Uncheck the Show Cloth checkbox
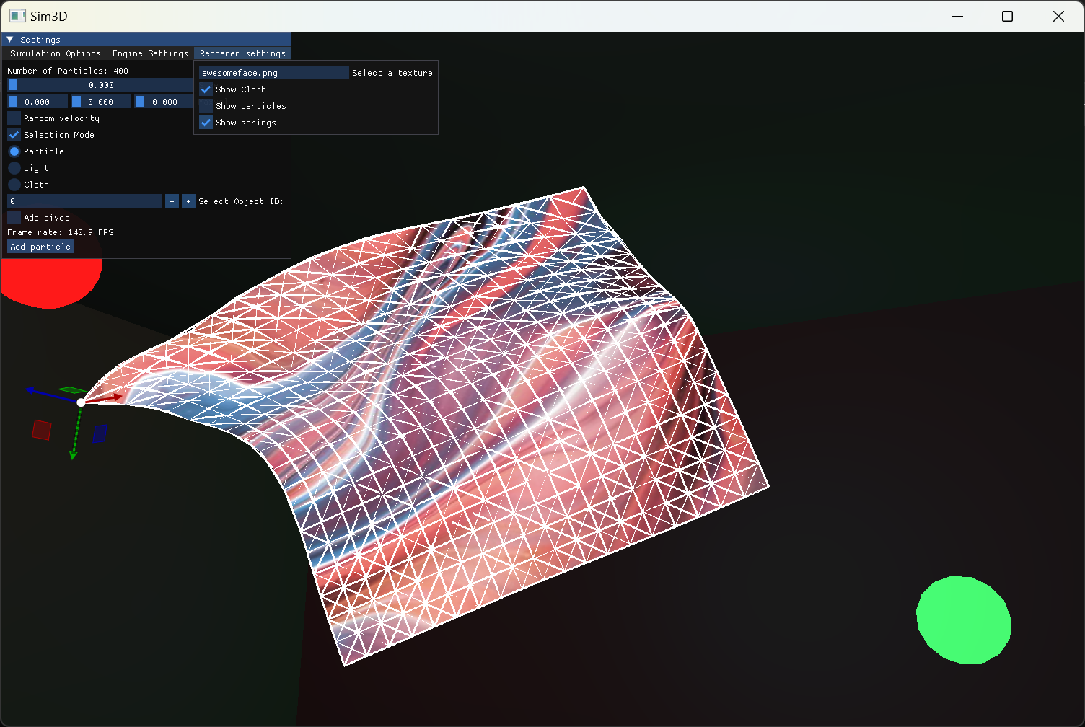The image size is (1085, 727). [x=206, y=89]
